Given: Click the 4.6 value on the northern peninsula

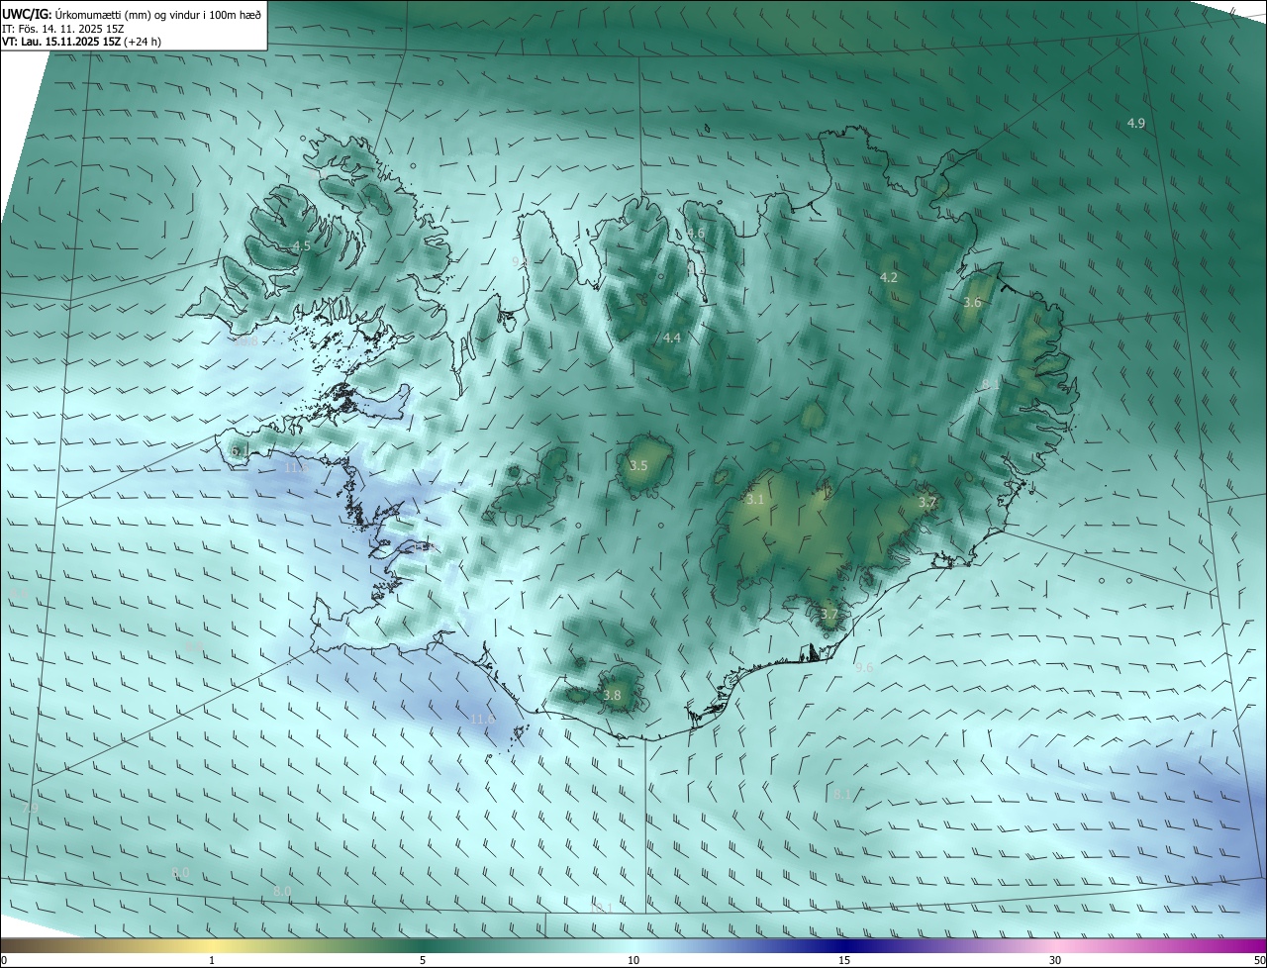Looking at the screenshot, I should pyautogui.click(x=696, y=234).
